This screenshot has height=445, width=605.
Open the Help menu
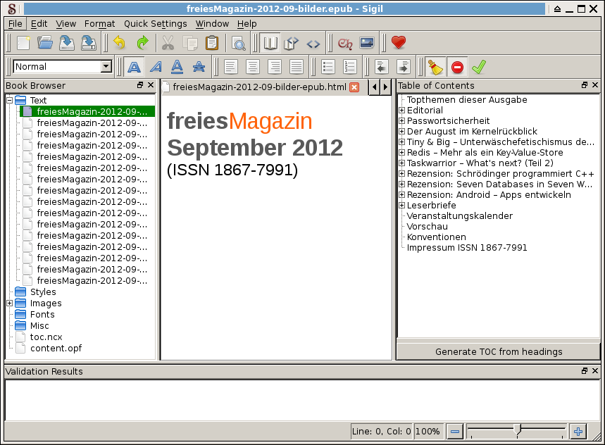[x=247, y=24]
